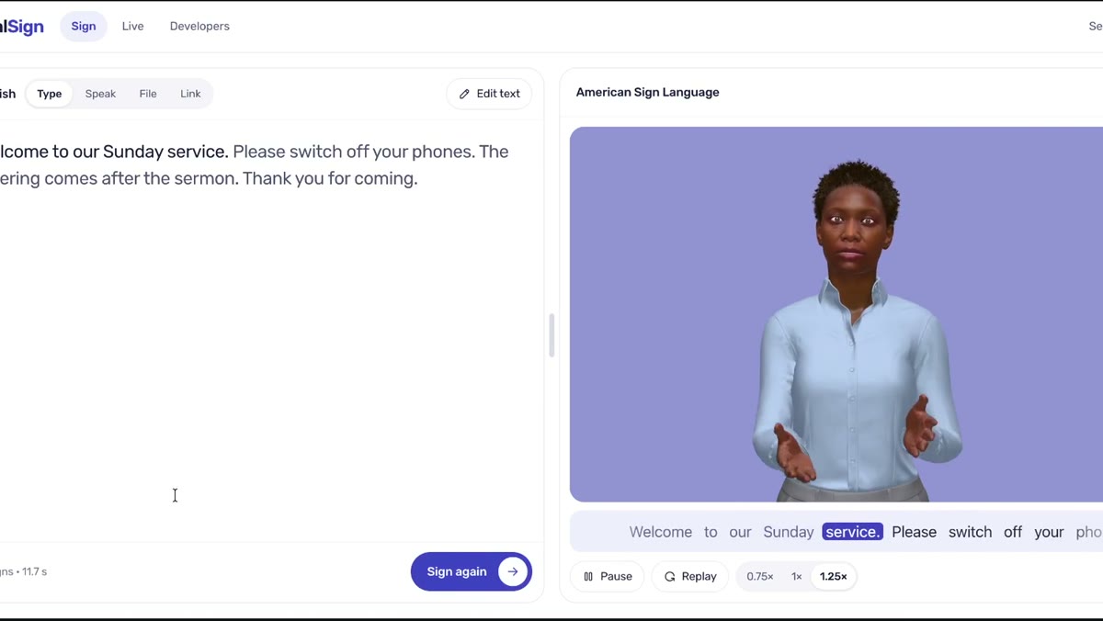Click the panel divider drag handle

coord(551,335)
